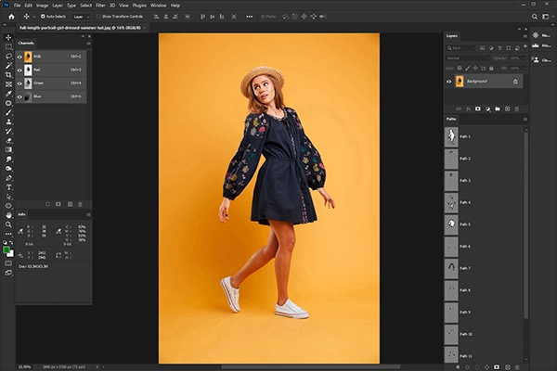Click the Background layer thumbnail
557x371 pixels.
click(460, 82)
